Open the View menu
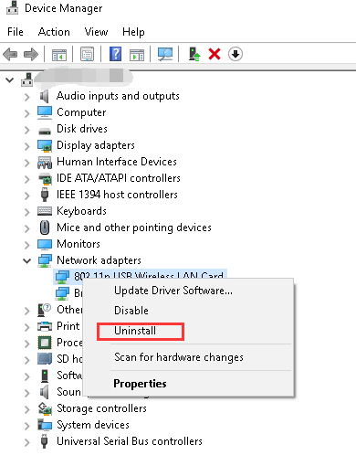356x455 pixels. tap(96, 32)
